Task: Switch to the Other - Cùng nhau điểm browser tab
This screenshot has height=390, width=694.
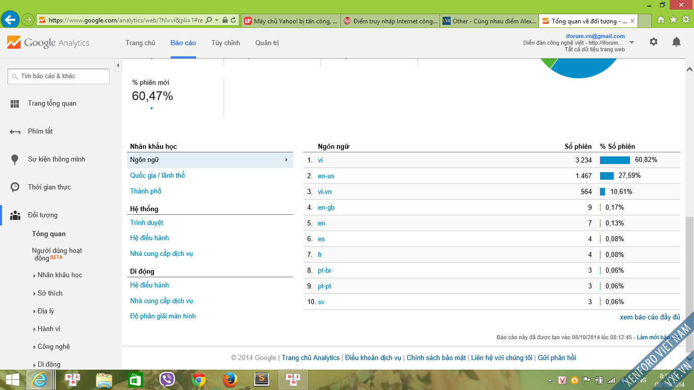Action: tap(489, 21)
